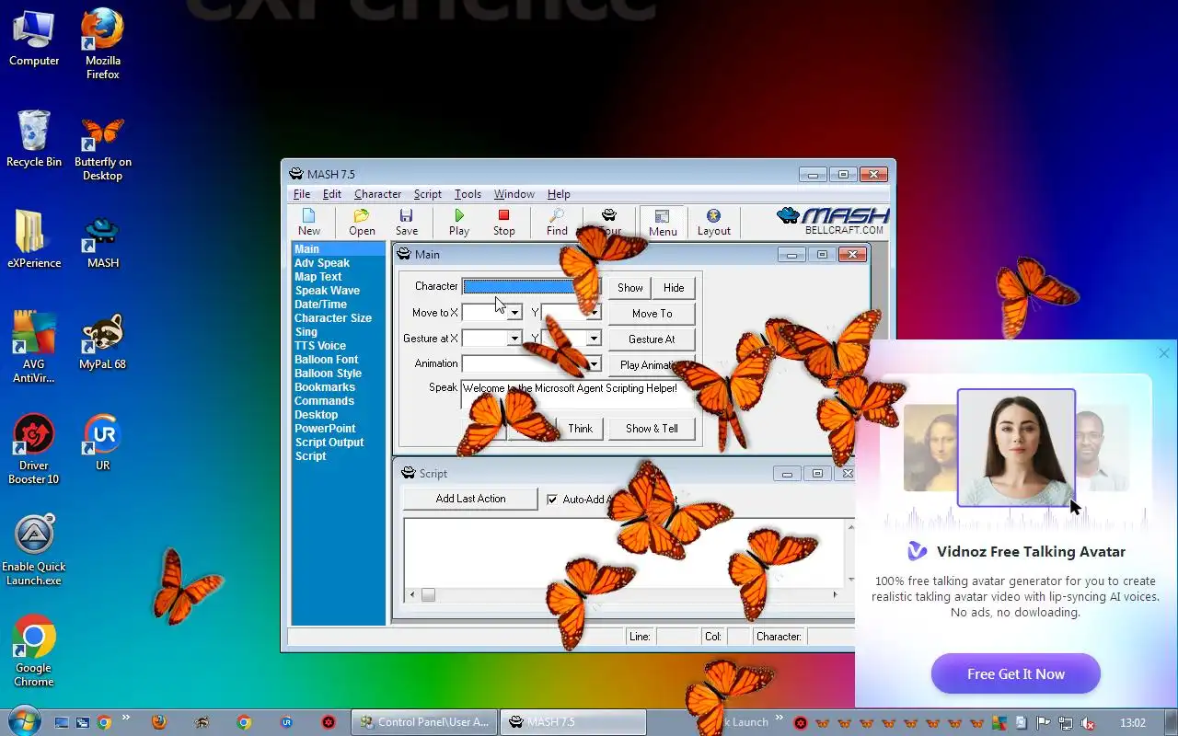Image resolution: width=1178 pixels, height=736 pixels.
Task: Expand the Gesture at Y dropdown
Action: 594,339
